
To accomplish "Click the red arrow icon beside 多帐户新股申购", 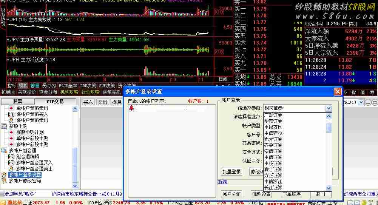I will point(11,144).
